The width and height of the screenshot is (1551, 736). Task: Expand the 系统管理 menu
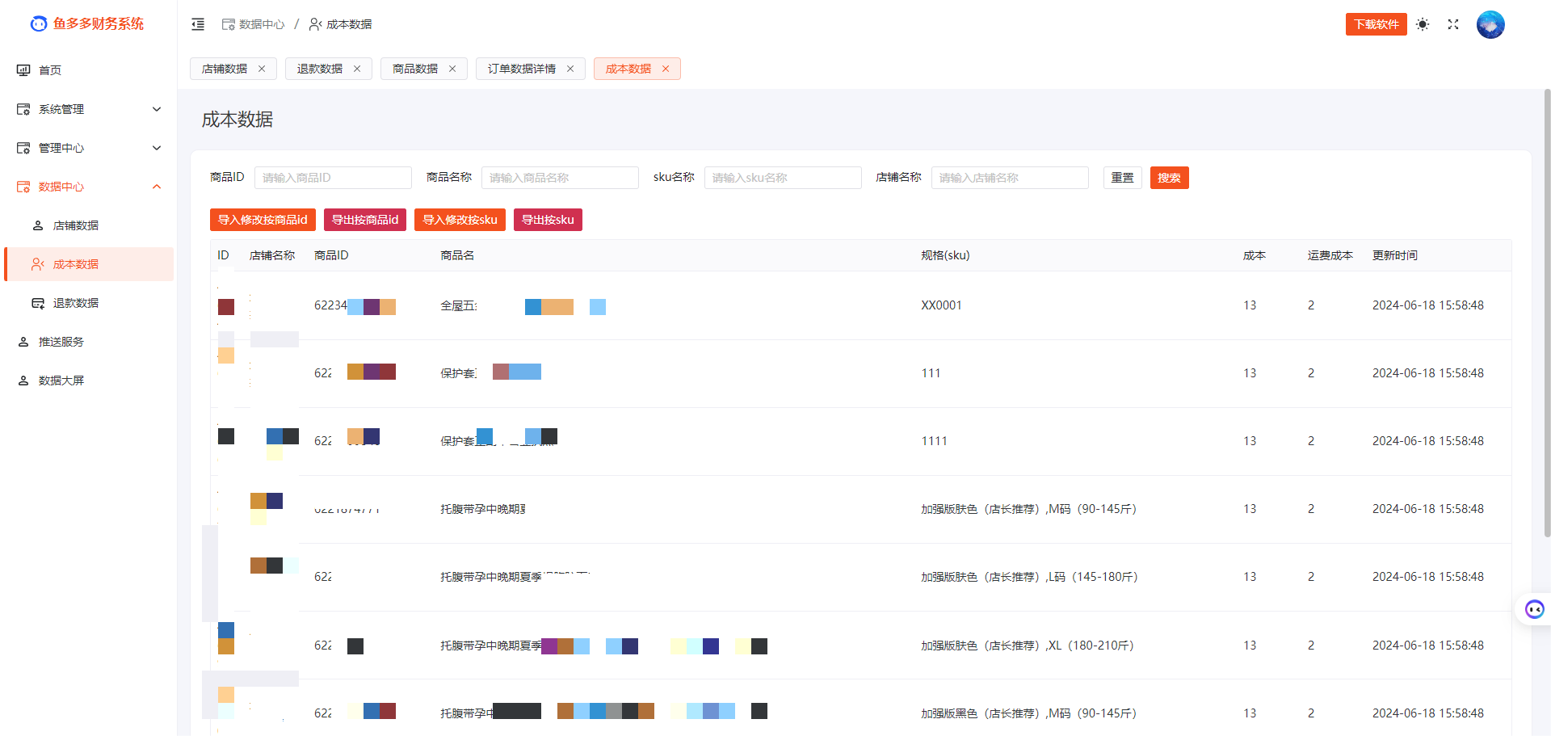(x=89, y=109)
